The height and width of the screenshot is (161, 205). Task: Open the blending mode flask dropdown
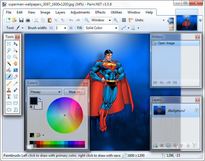coord(138,28)
